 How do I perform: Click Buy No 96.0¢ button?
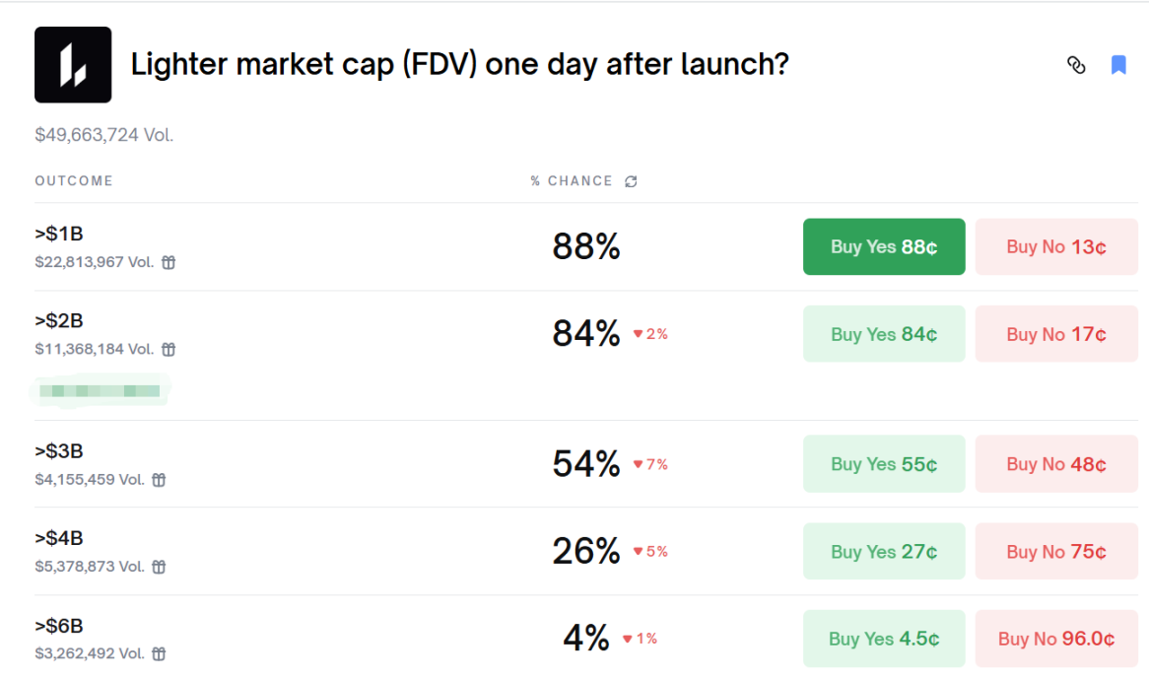point(1056,639)
